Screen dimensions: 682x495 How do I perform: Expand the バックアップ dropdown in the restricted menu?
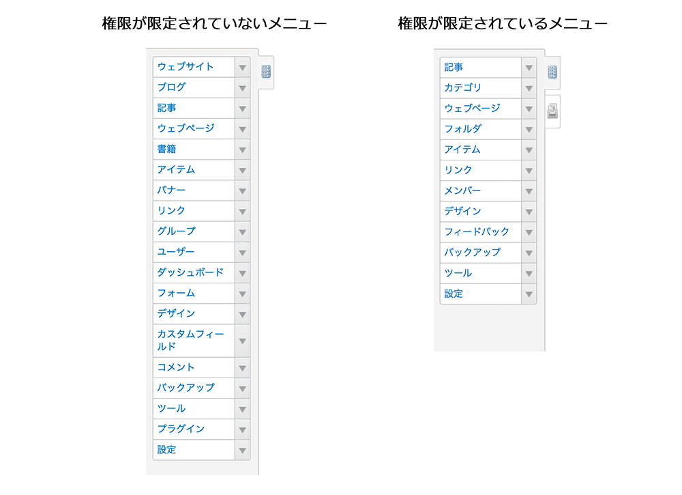(x=530, y=252)
